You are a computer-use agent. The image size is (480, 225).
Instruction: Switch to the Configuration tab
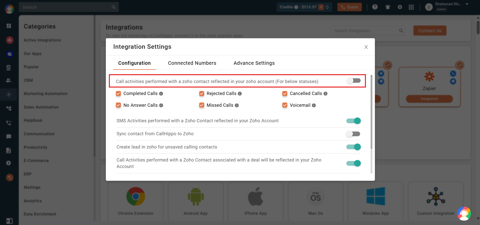click(x=134, y=63)
